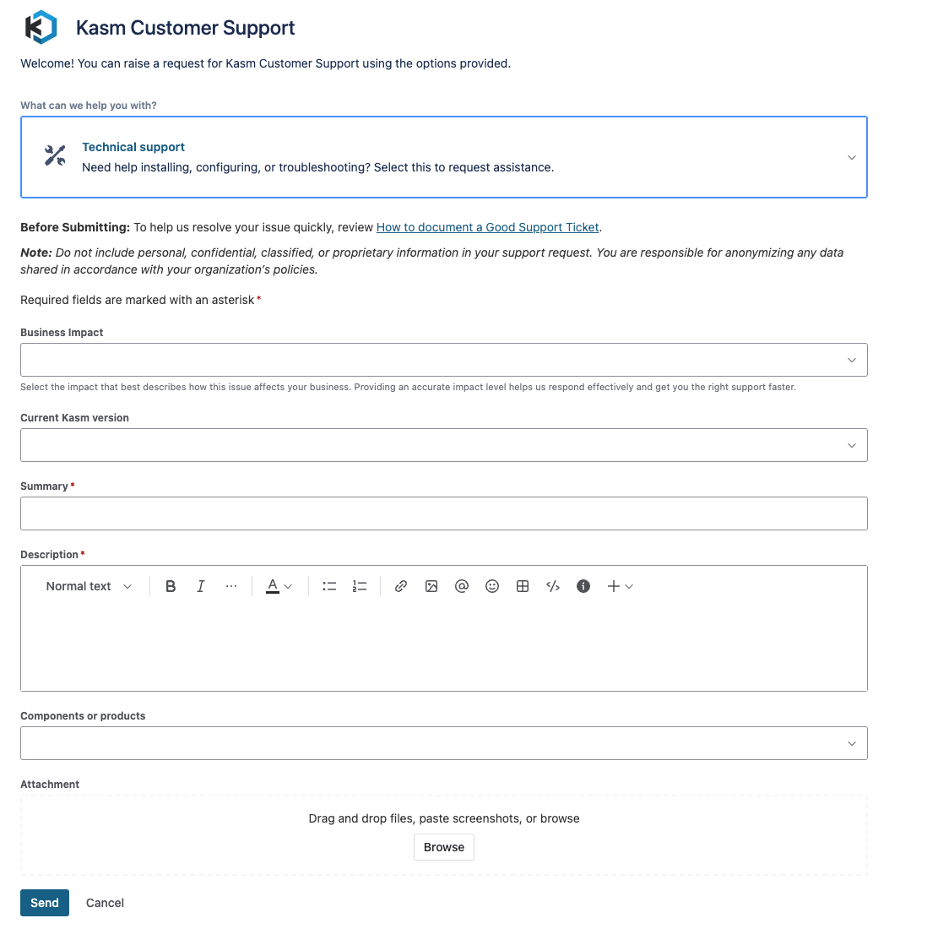Open How to document a Good Support Ticket link
Viewport: 938px width, 929px height.
point(487,227)
